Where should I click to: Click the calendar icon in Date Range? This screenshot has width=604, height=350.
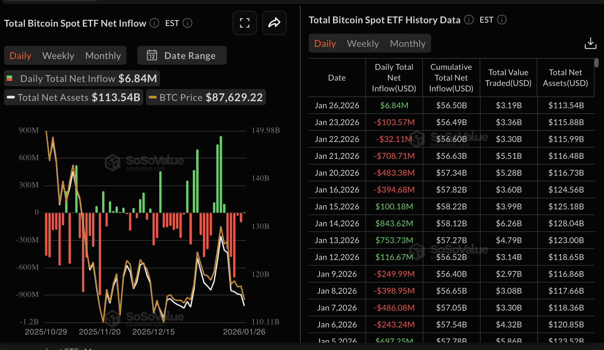click(x=152, y=55)
